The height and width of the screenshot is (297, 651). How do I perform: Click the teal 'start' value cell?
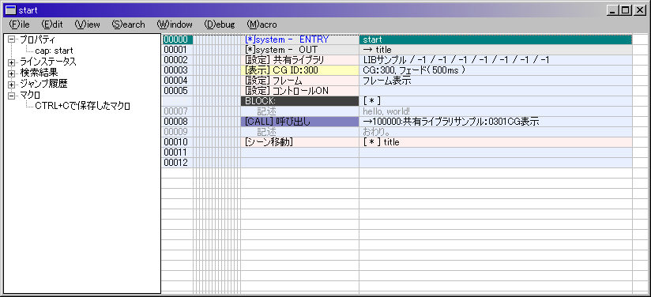tap(495, 39)
